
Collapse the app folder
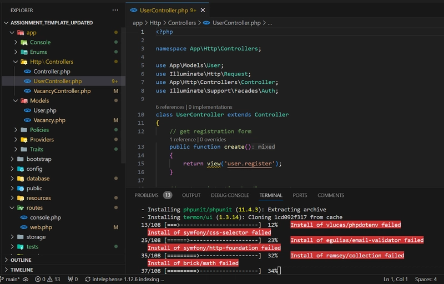coord(12,33)
